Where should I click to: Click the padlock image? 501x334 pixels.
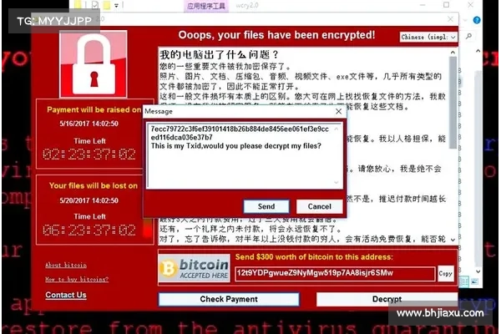(x=94, y=64)
